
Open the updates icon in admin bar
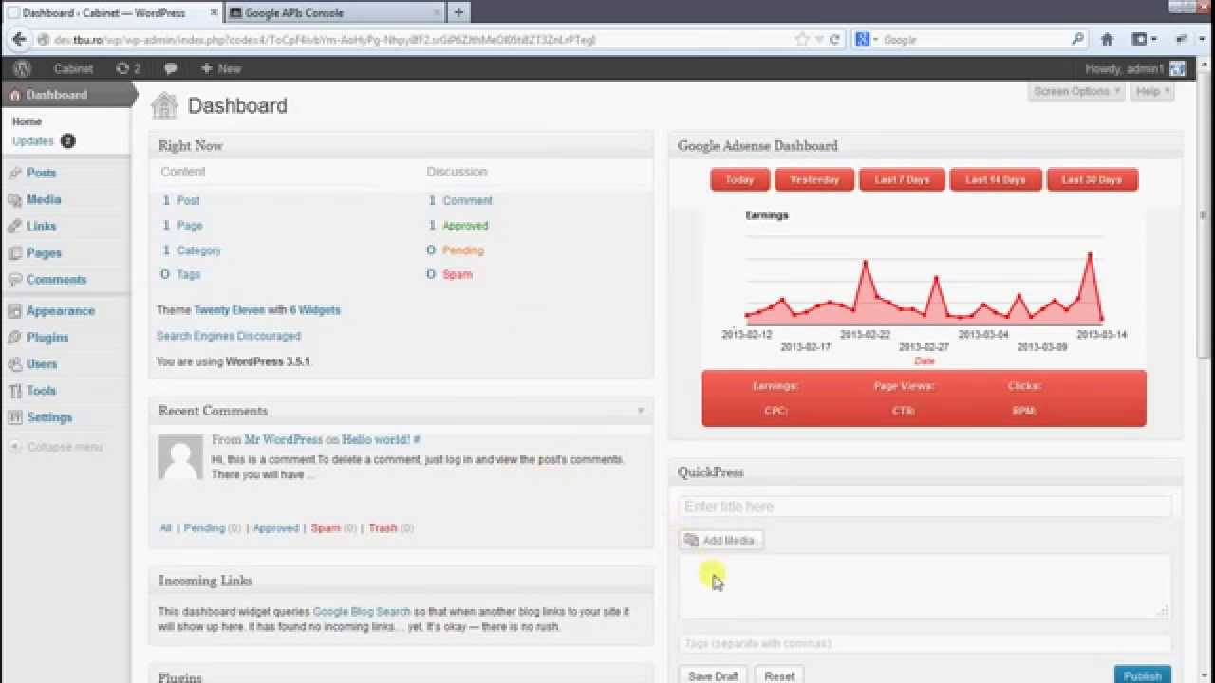128,68
